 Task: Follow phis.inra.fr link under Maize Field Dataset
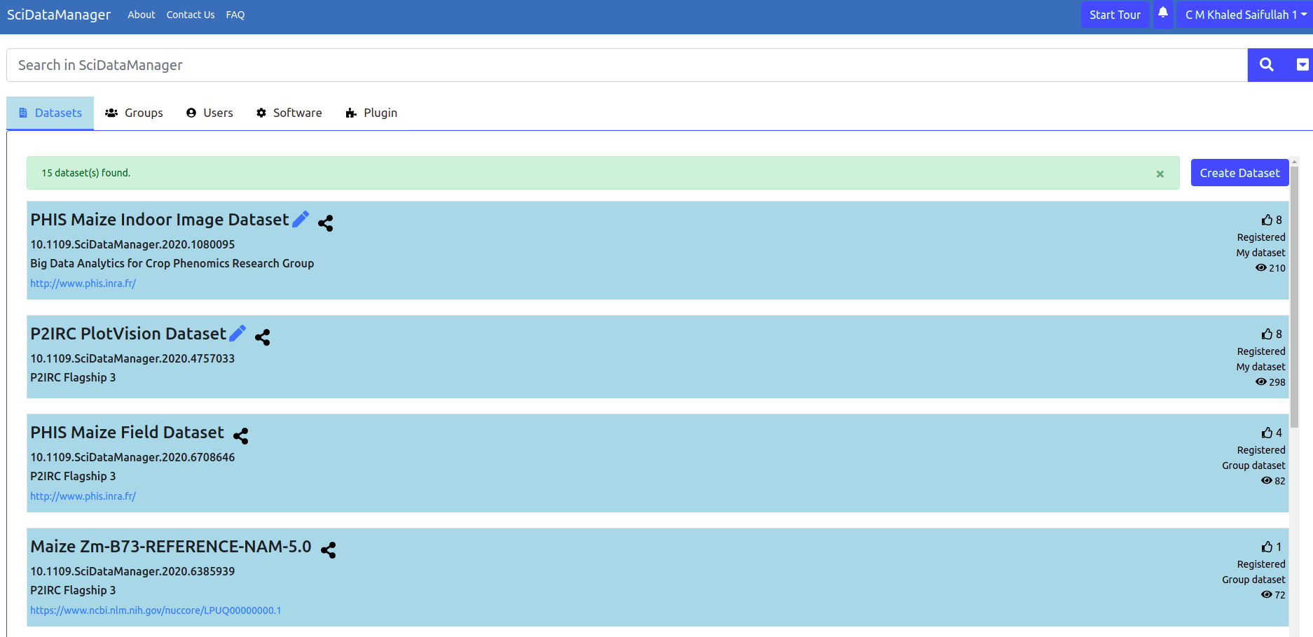click(83, 496)
